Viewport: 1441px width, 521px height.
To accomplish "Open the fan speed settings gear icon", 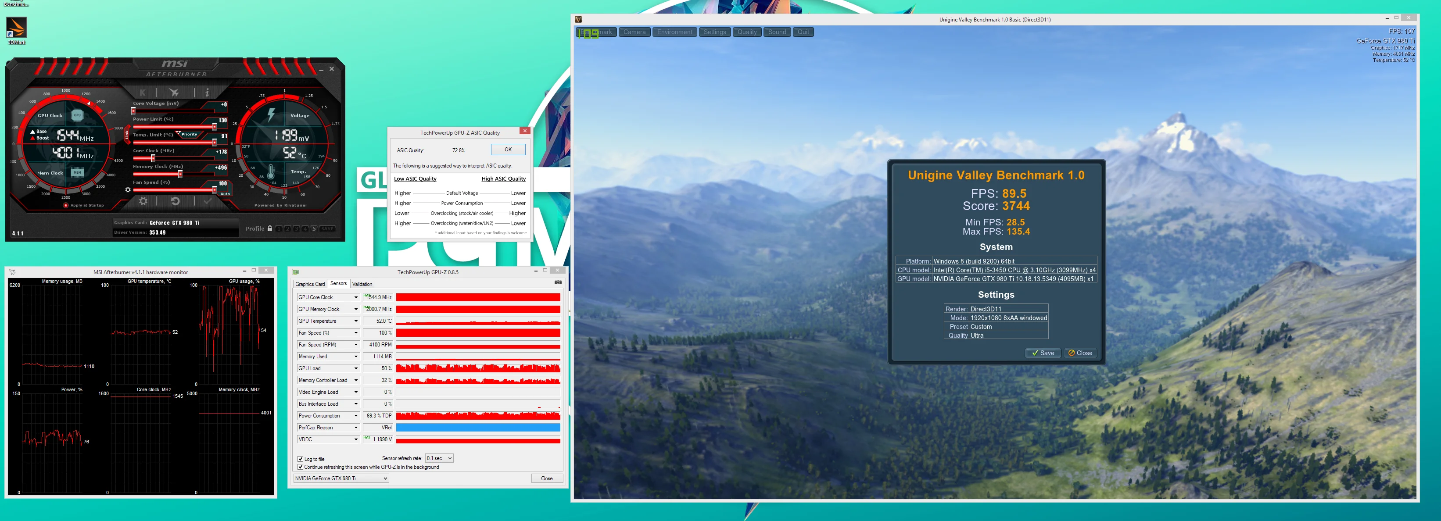I will 128,190.
